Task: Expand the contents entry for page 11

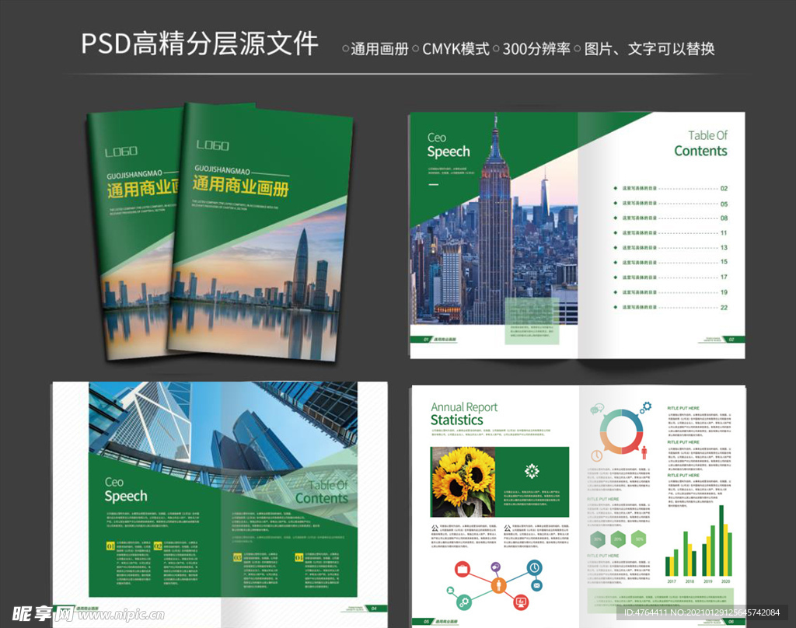Action: tap(669, 231)
